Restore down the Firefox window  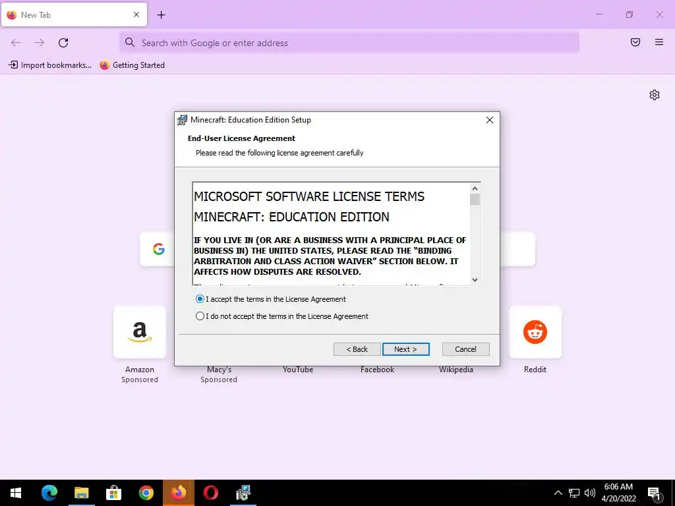coord(630,14)
